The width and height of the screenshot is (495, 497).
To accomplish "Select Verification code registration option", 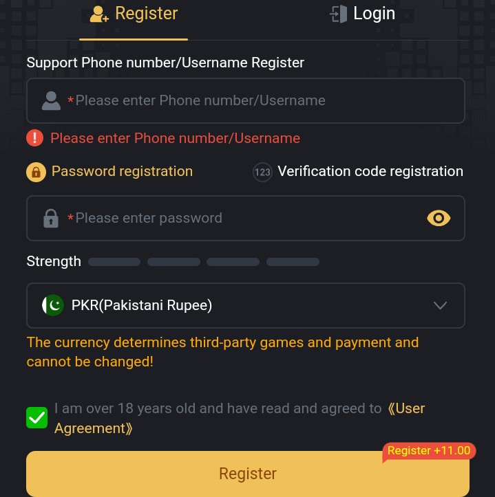I will (358, 172).
